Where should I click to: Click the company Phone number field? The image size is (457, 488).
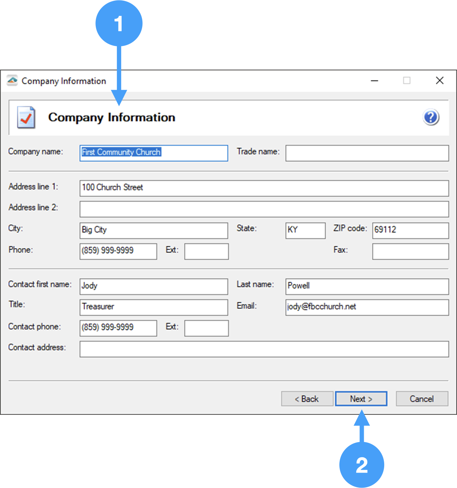point(118,251)
